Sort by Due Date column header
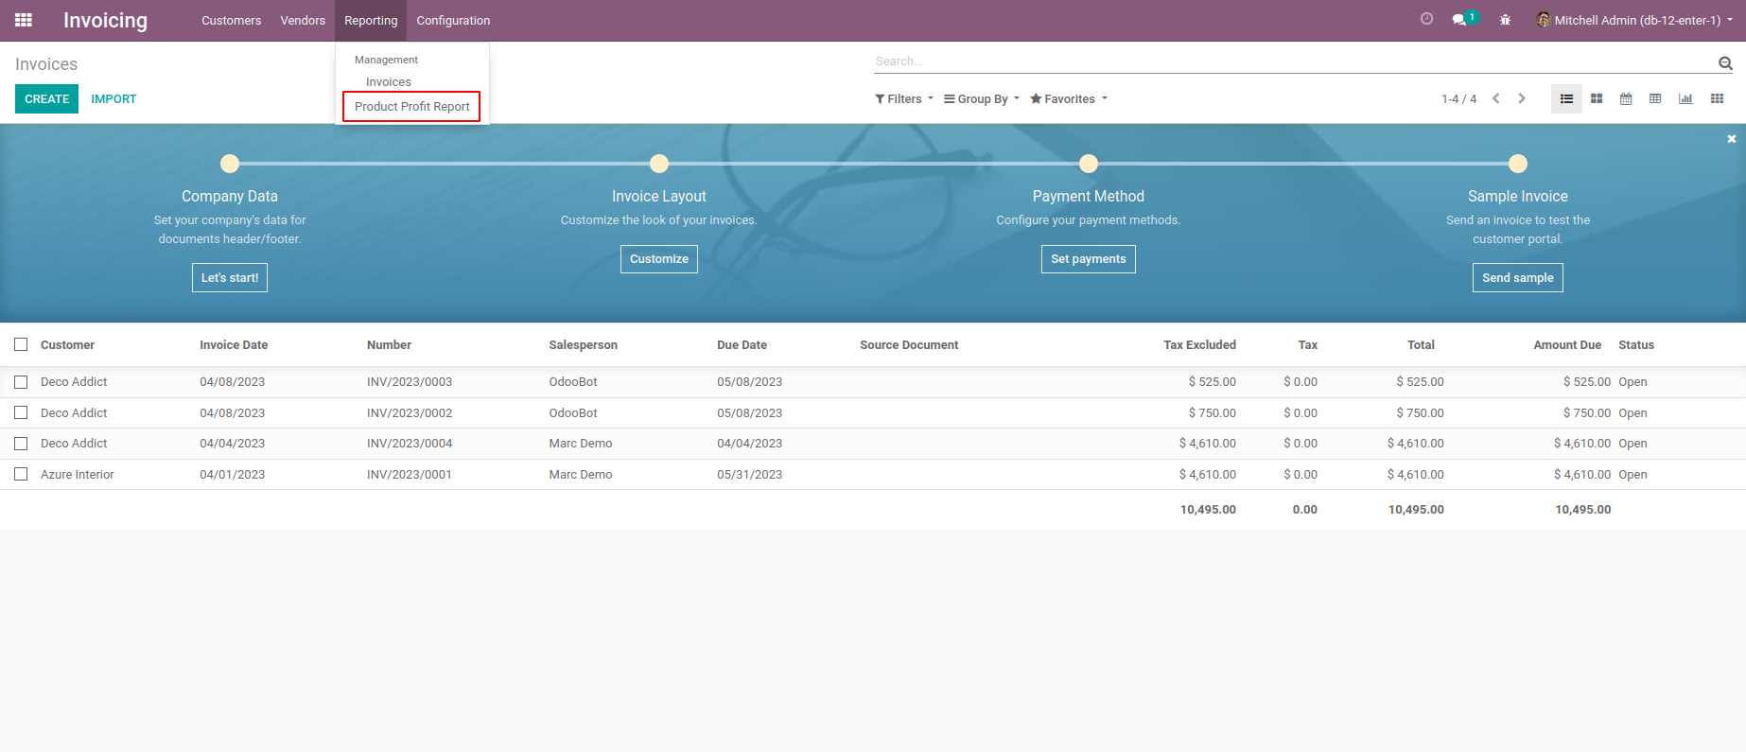The image size is (1746, 752). [x=742, y=344]
